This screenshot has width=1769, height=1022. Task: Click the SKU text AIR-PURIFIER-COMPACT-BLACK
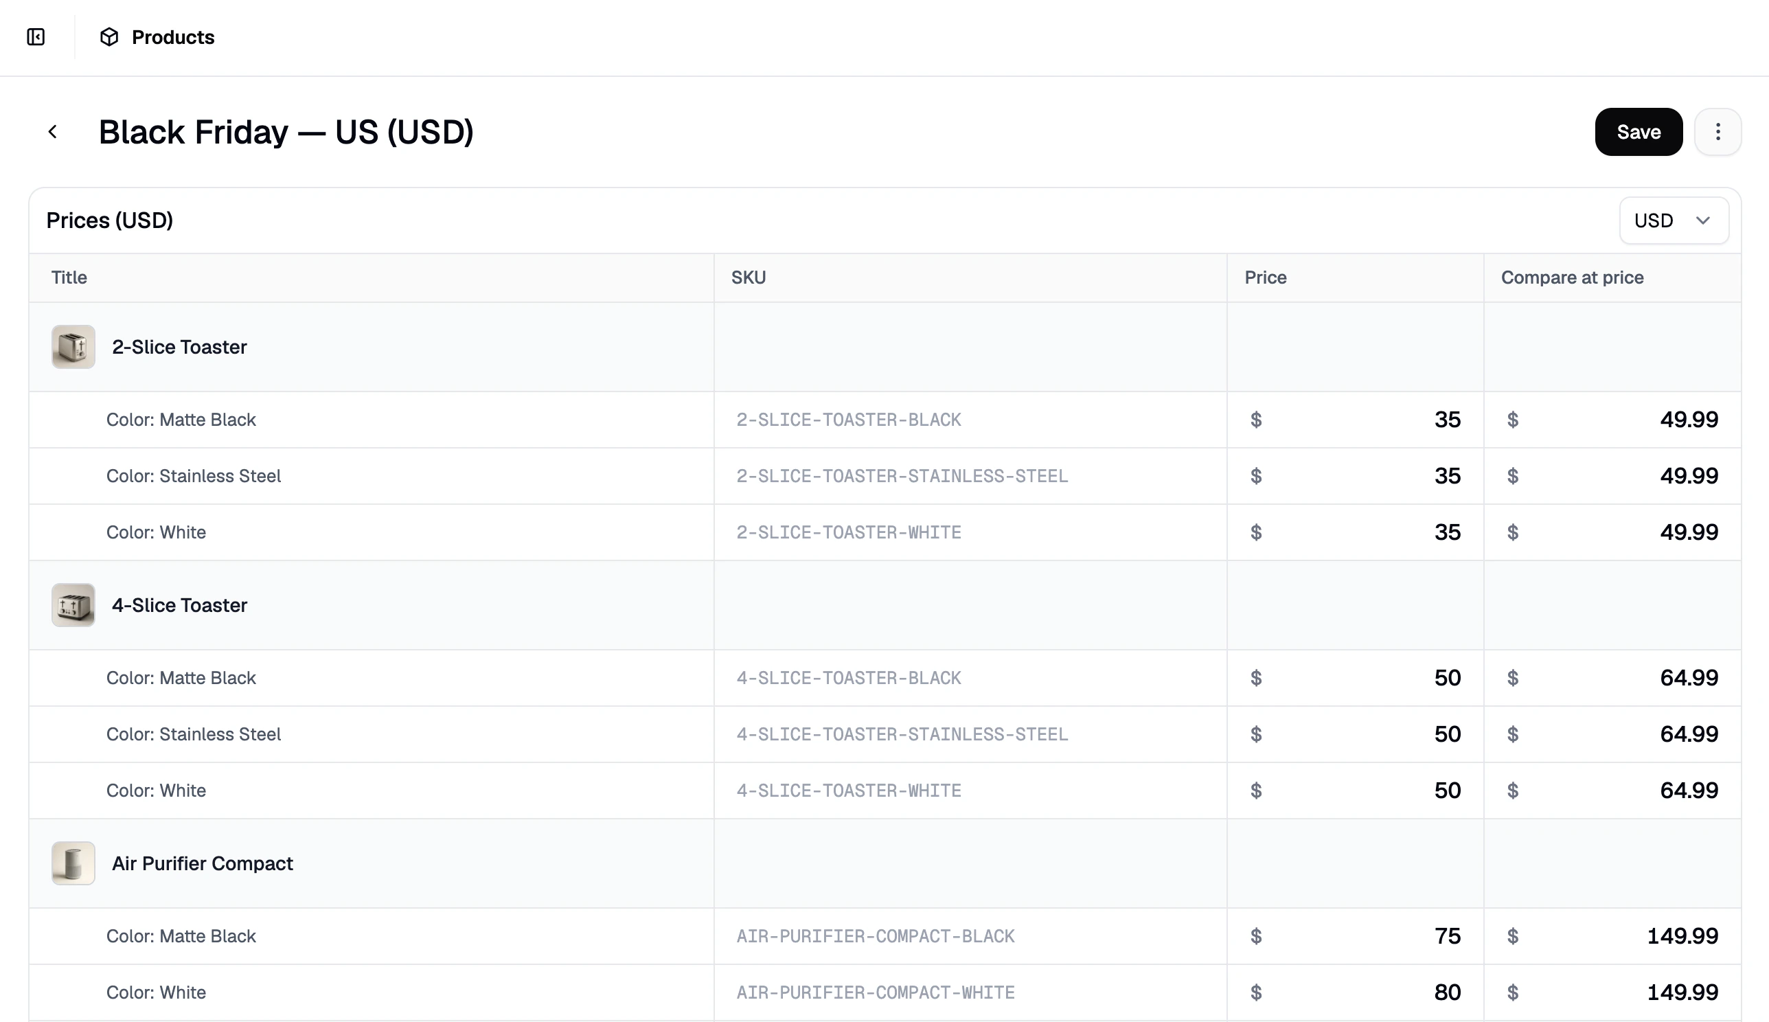pos(875,936)
